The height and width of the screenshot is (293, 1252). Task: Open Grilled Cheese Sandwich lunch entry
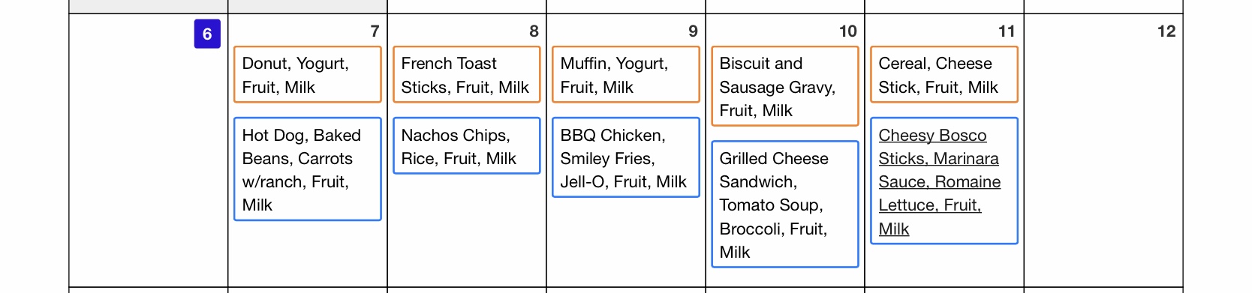785,205
